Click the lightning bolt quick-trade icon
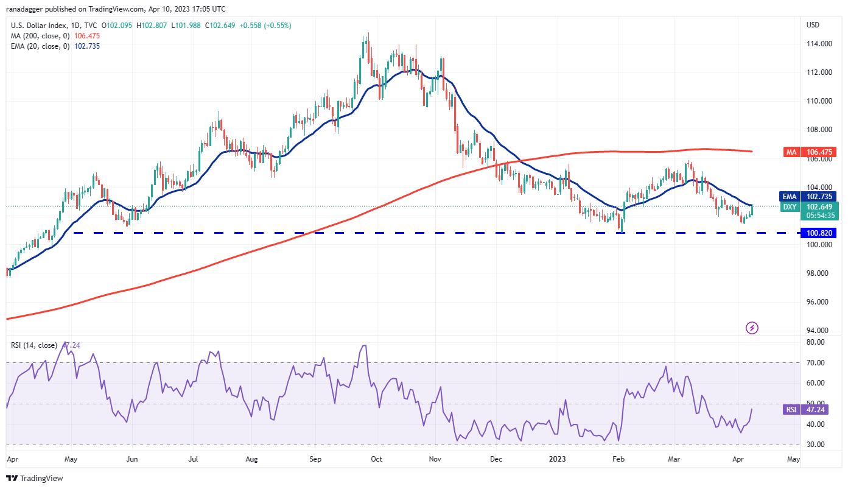Image resolution: width=848 pixels, height=489 pixels. pyautogui.click(x=751, y=328)
